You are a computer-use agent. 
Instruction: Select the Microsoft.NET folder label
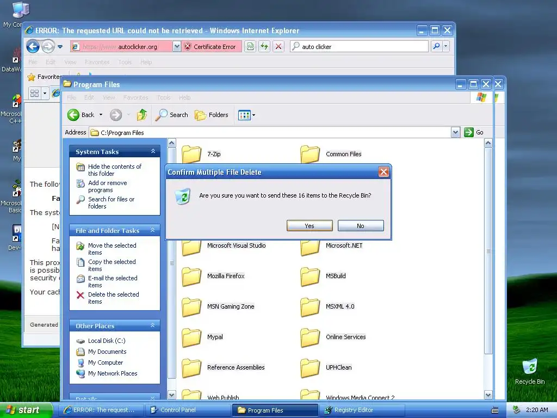click(344, 245)
